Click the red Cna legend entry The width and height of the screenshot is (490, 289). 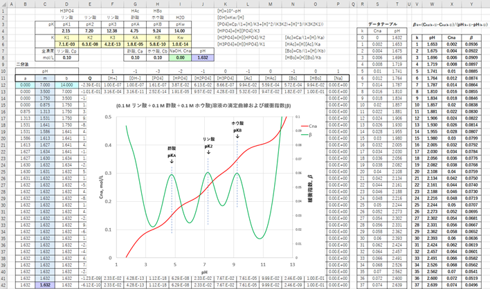[309, 126]
